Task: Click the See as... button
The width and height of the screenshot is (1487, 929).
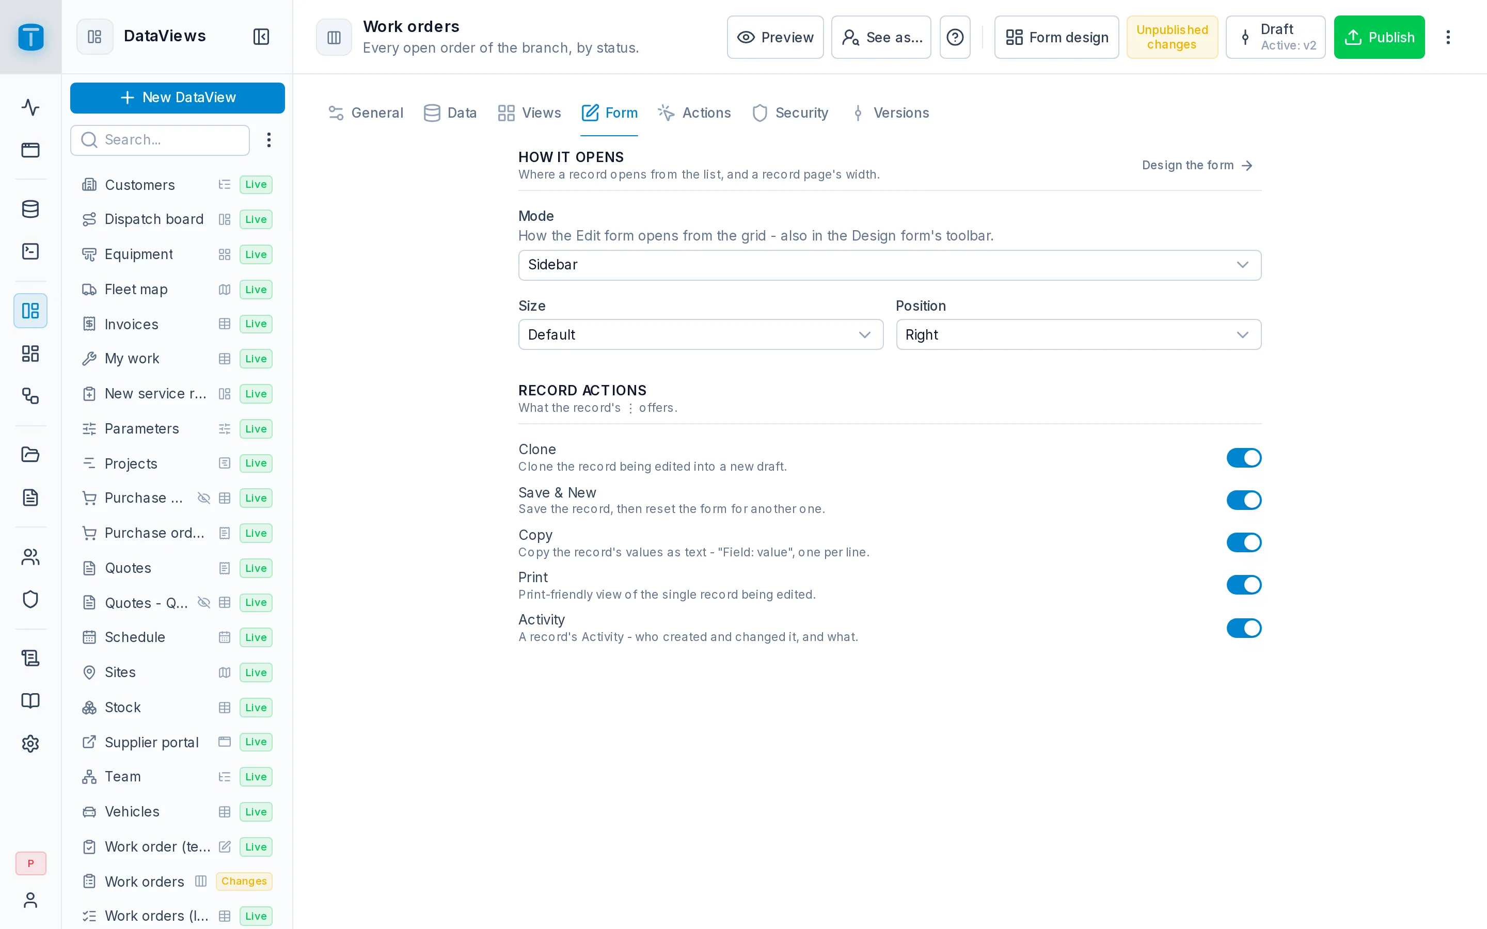Action: pyautogui.click(x=881, y=38)
